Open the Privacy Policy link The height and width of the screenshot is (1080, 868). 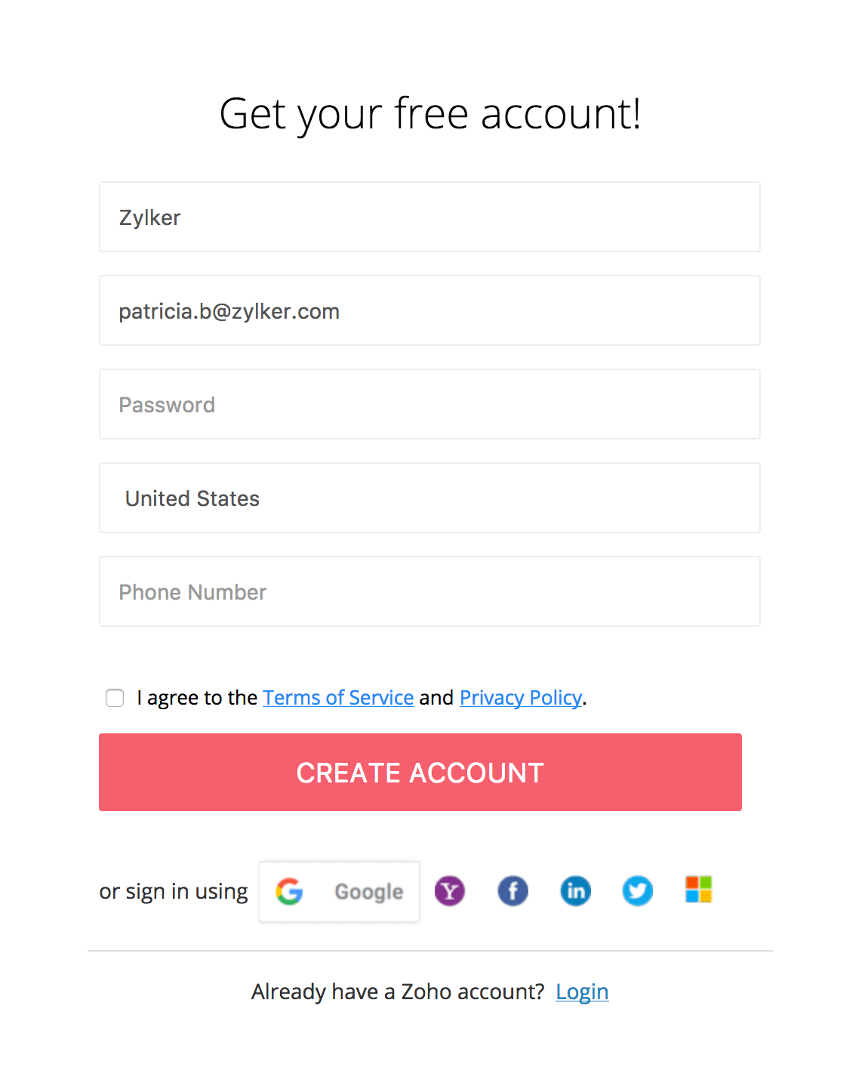tap(521, 698)
